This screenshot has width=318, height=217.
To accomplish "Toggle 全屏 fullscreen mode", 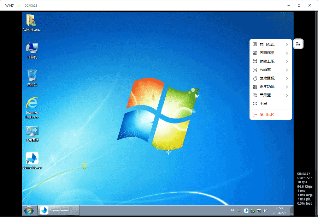I will click(x=271, y=103).
